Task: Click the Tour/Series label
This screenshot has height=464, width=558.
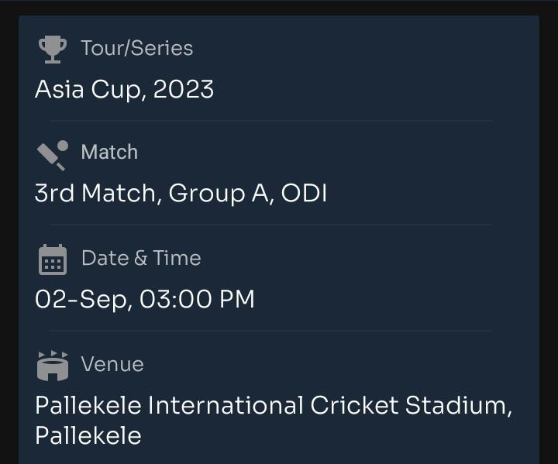Action: [137, 48]
